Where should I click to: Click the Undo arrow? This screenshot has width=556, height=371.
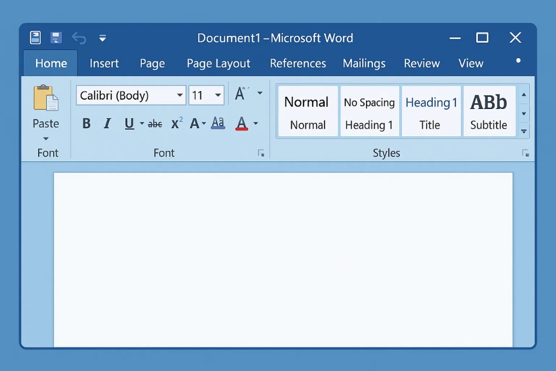coord(79,37)
